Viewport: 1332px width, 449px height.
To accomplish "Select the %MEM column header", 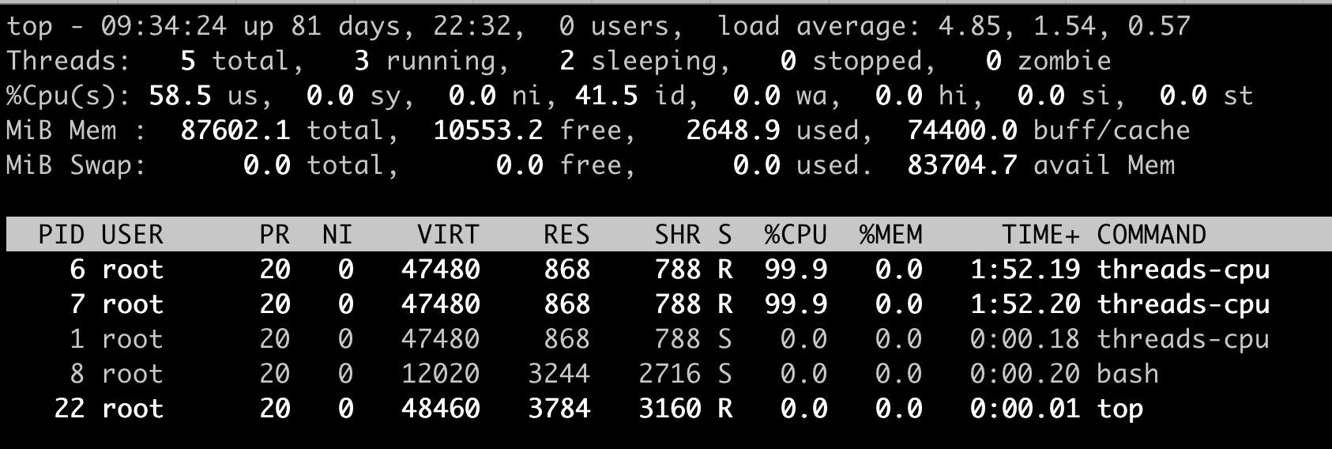I will click(890, 235).
